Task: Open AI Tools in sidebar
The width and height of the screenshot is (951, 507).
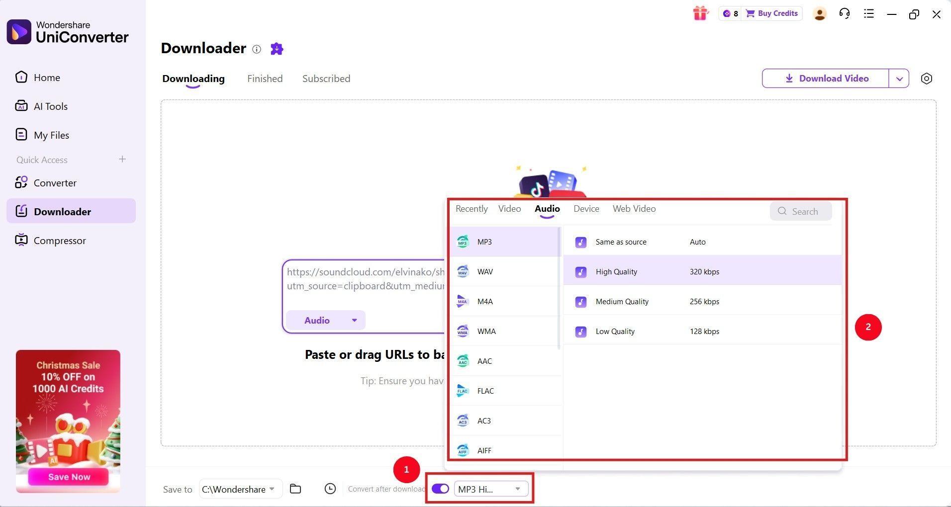Action: pos(71,106)
